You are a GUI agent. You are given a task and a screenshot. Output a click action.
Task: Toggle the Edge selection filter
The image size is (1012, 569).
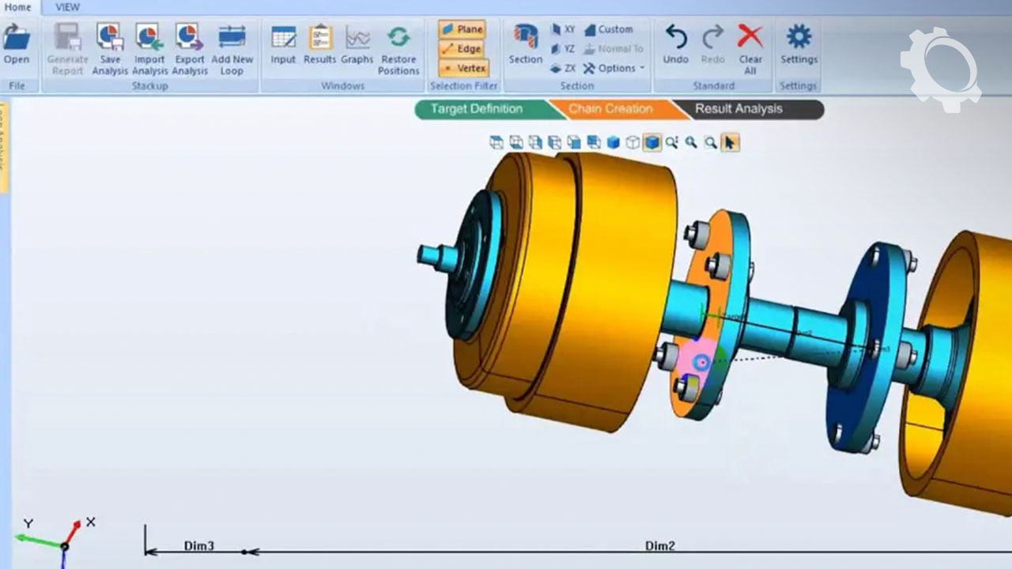[463, 49]
